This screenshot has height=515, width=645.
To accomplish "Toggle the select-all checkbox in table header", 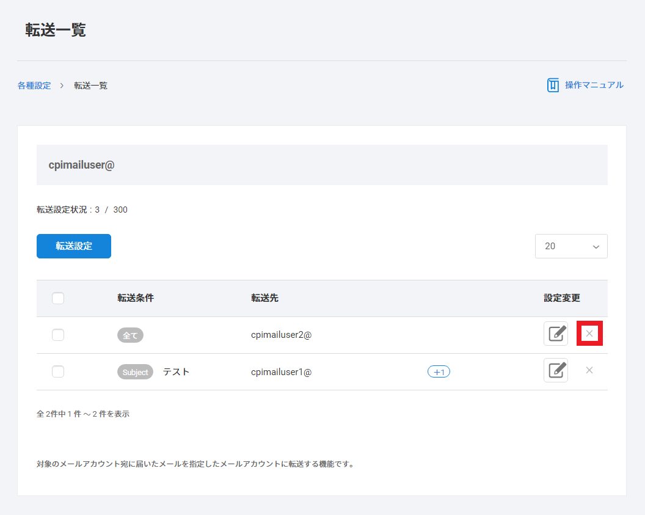I will point(58,298).
